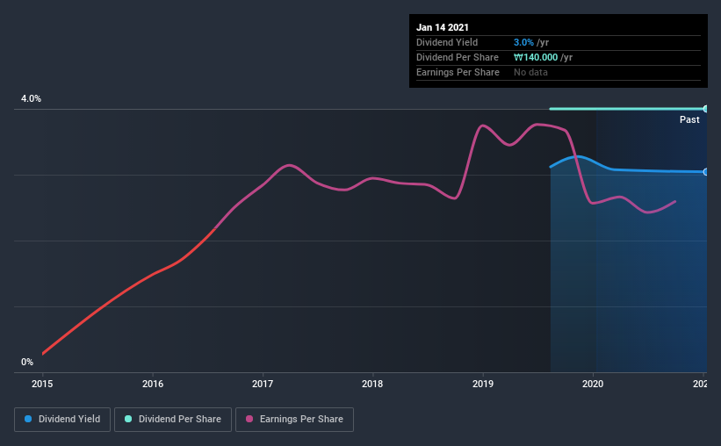This screenshot has height=446, width=721.
Task: Toggle the Dividend Per Share legend button
Action: (x=173, y=420)
